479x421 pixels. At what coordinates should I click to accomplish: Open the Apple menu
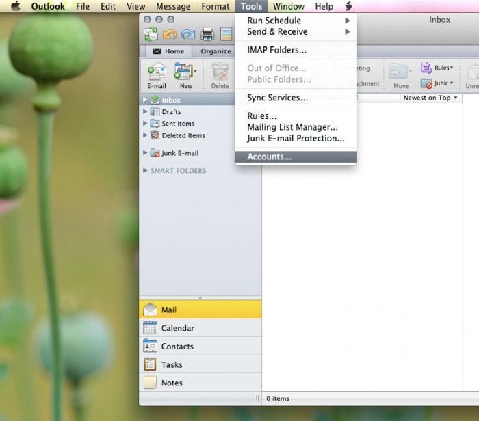pyautogui.click(x=15, y=6)
